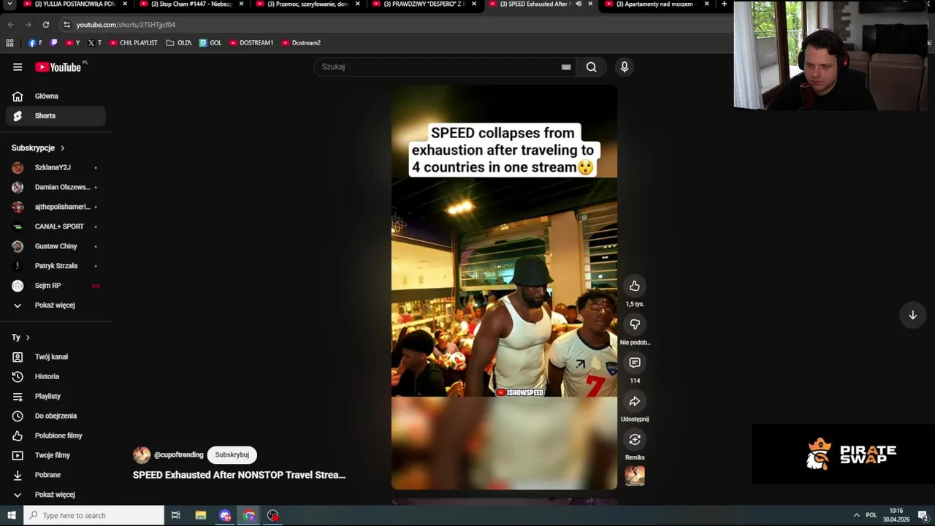935x526 pixels.
Task: Open the Short's sound thumbnail
Action: pos(635,476)
